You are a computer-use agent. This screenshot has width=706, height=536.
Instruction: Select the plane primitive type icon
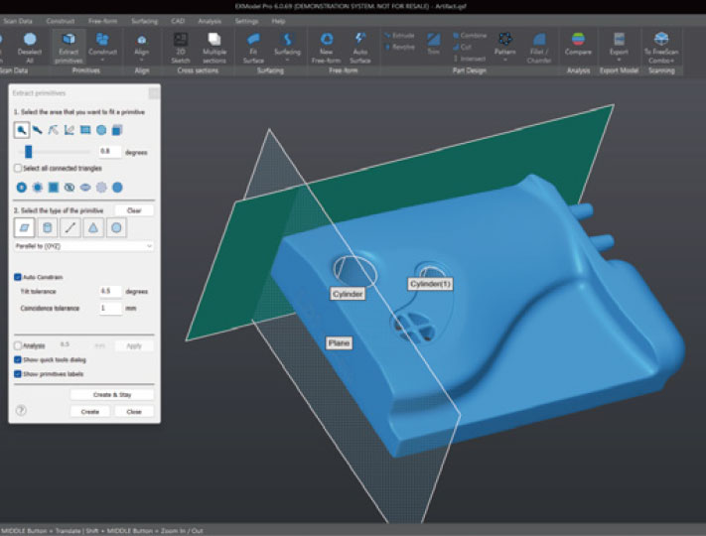point(22,228)
